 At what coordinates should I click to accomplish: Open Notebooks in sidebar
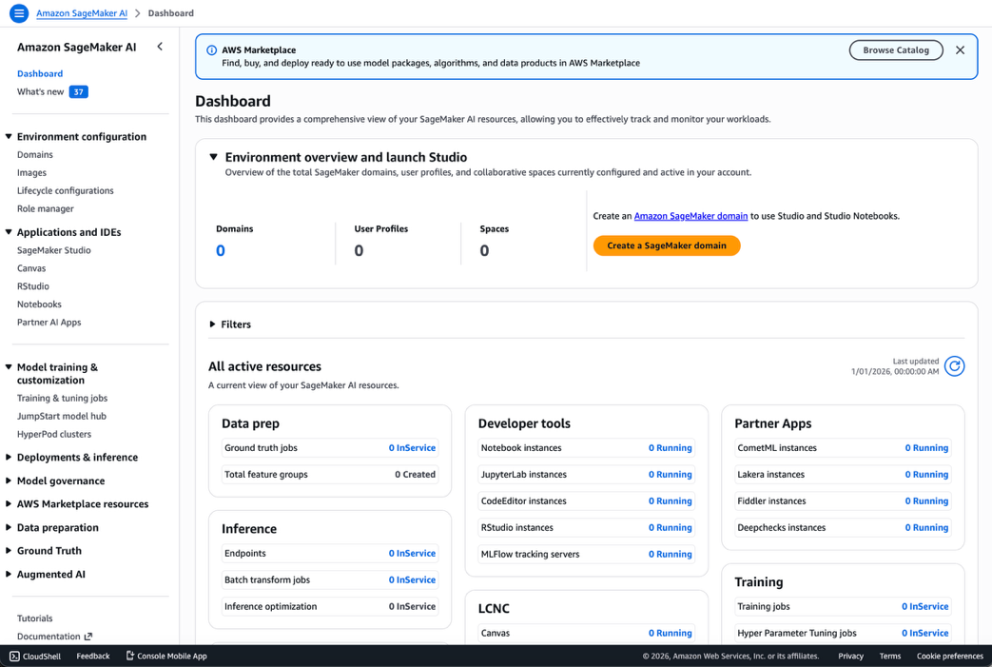39,304
